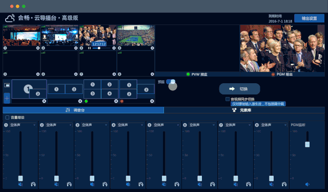Select the three-window layout preset
The width and height of the screenshot is (328, 192).
tap(137, 89)
